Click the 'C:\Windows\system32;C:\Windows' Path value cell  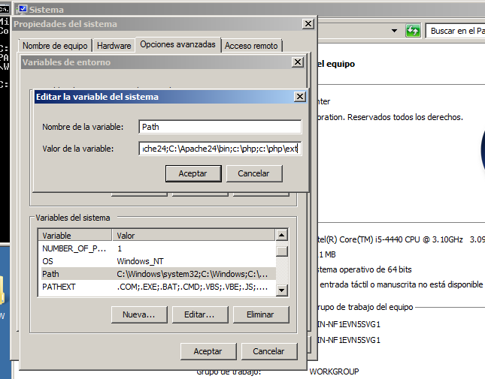click(x=192, y=274)
